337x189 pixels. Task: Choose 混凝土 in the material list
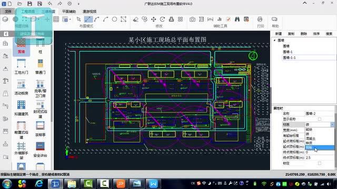point(320,139)
